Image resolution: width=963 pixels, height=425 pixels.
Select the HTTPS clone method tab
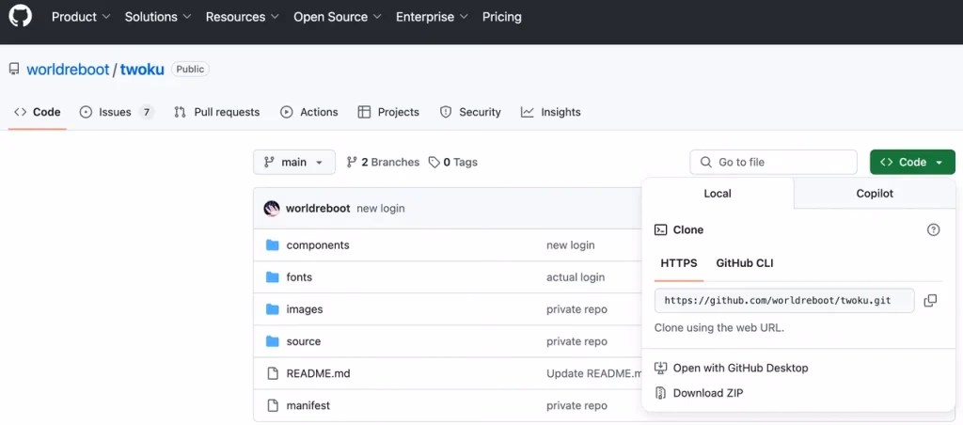(x=679, y=263)
